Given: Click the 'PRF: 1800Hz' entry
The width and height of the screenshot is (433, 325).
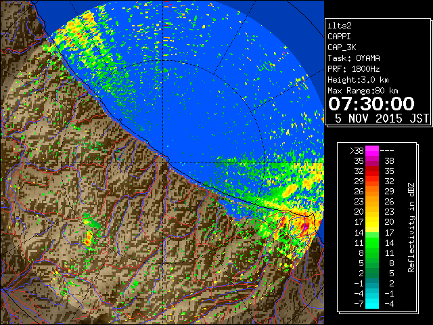Looking at the screenshot, I should [x=354, y=69].
